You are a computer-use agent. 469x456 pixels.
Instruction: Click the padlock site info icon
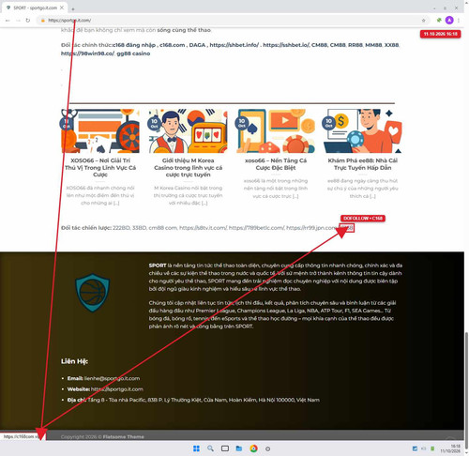43,21
